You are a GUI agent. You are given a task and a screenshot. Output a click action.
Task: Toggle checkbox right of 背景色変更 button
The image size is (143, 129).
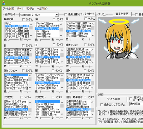[x=136, y=14]
